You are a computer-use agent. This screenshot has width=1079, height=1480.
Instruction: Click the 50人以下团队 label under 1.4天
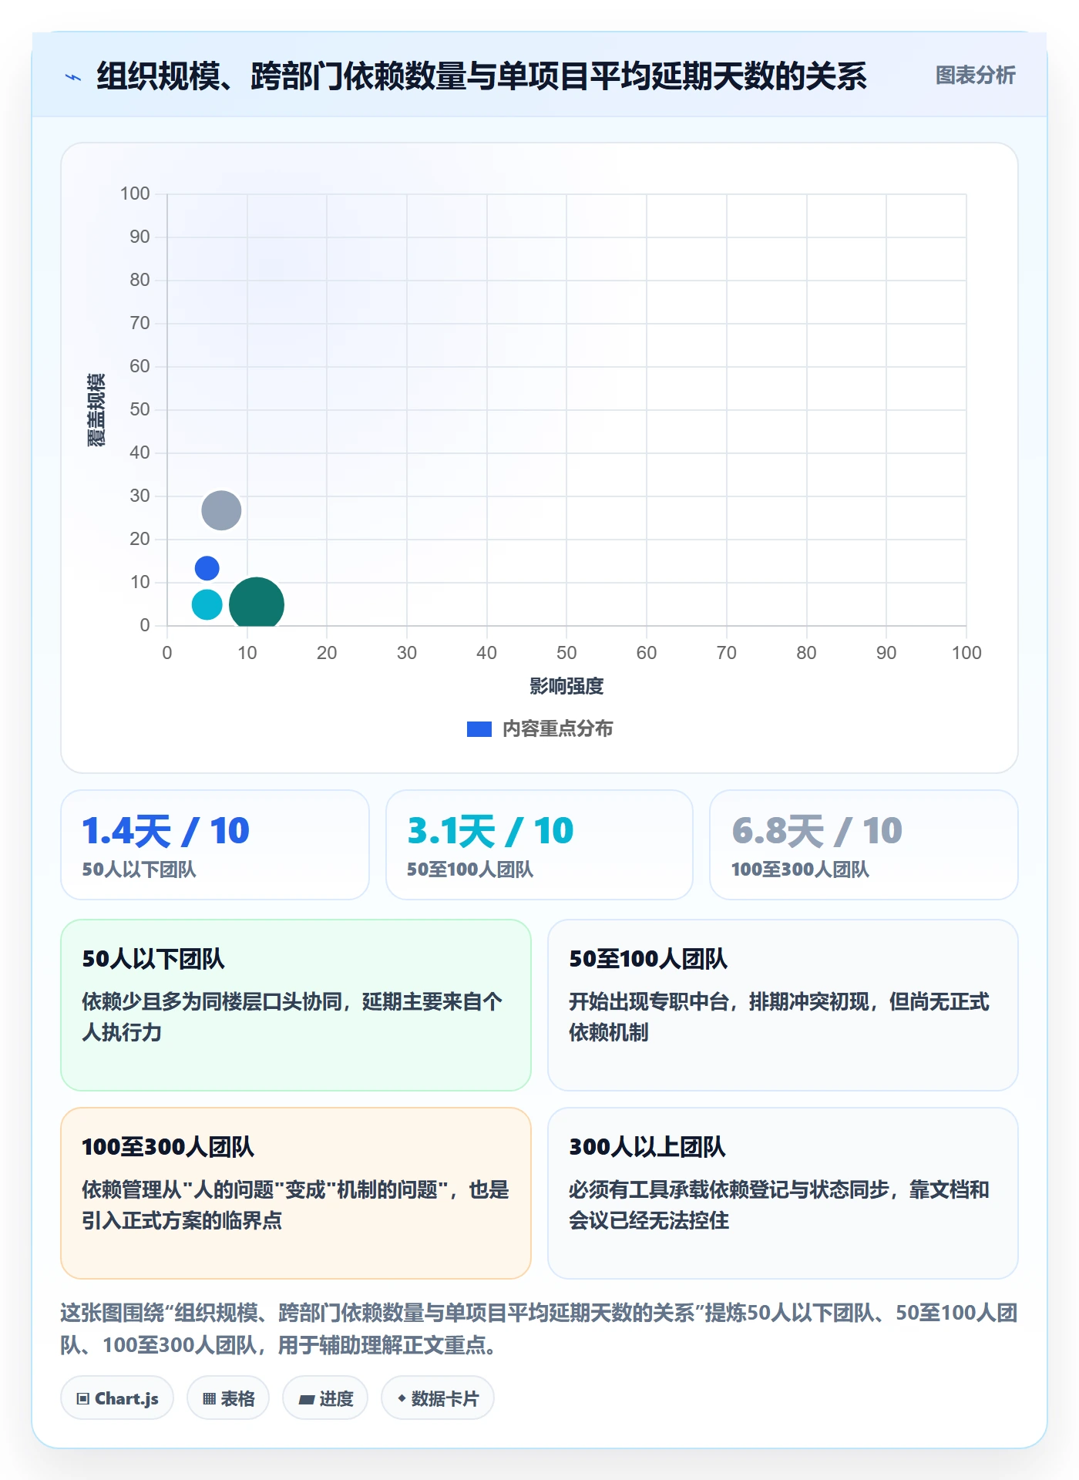pos(139,869)
